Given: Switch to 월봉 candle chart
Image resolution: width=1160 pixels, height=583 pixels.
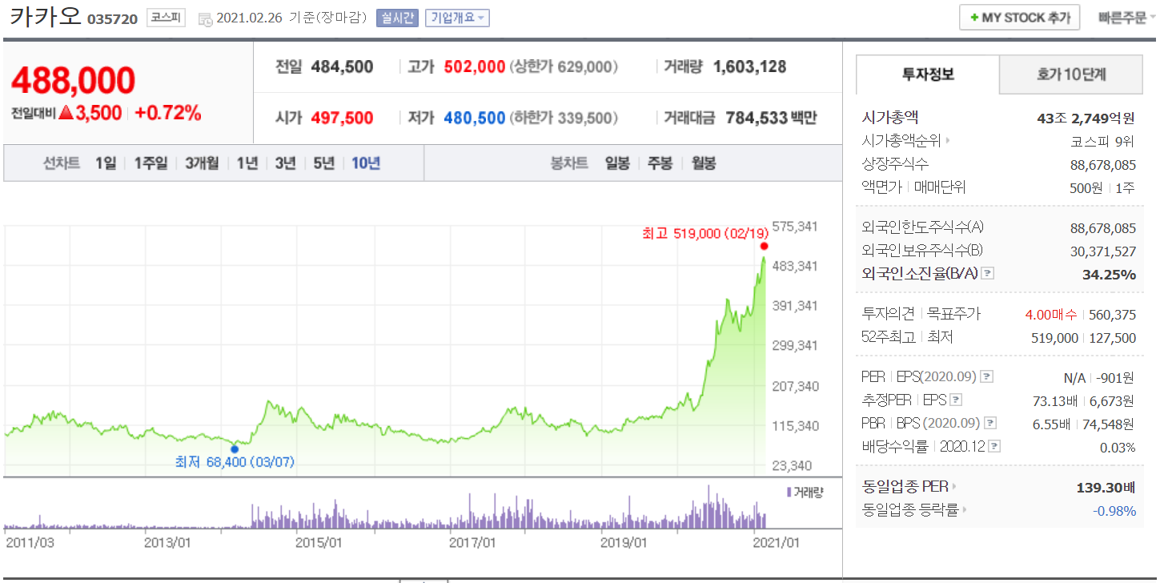Looking at the screenshot, I should coord(704,163).
